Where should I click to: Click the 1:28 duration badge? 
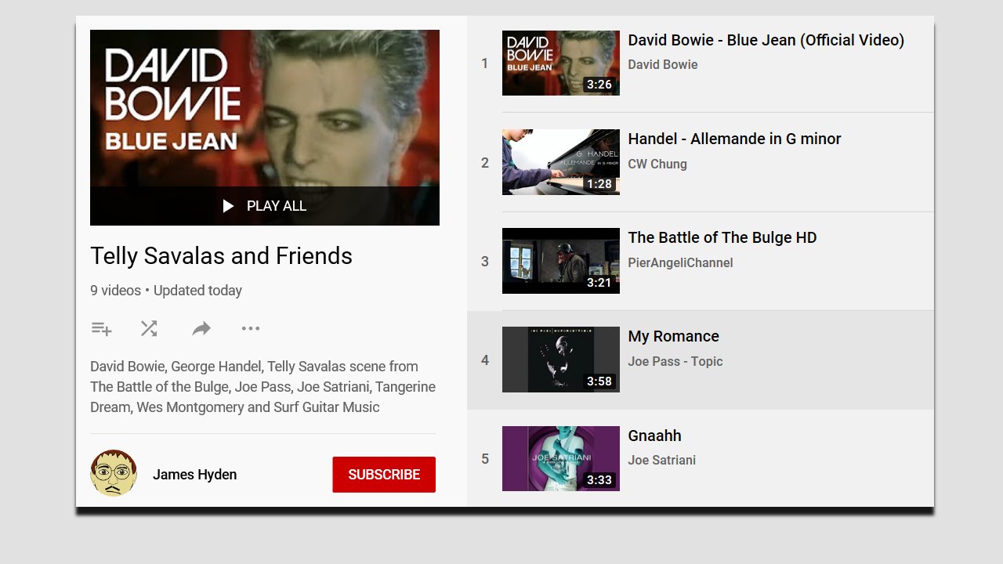coord(599,184)
